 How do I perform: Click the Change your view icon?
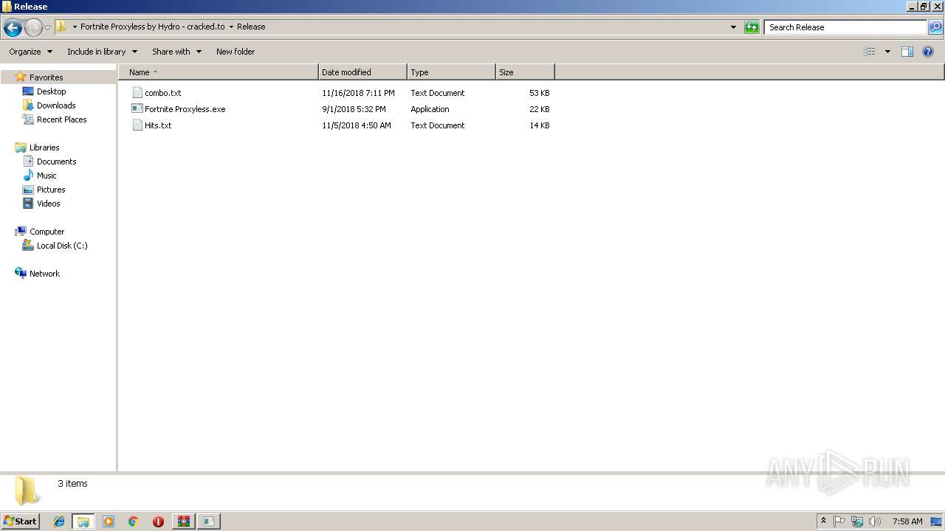click(x=870, y=52)
